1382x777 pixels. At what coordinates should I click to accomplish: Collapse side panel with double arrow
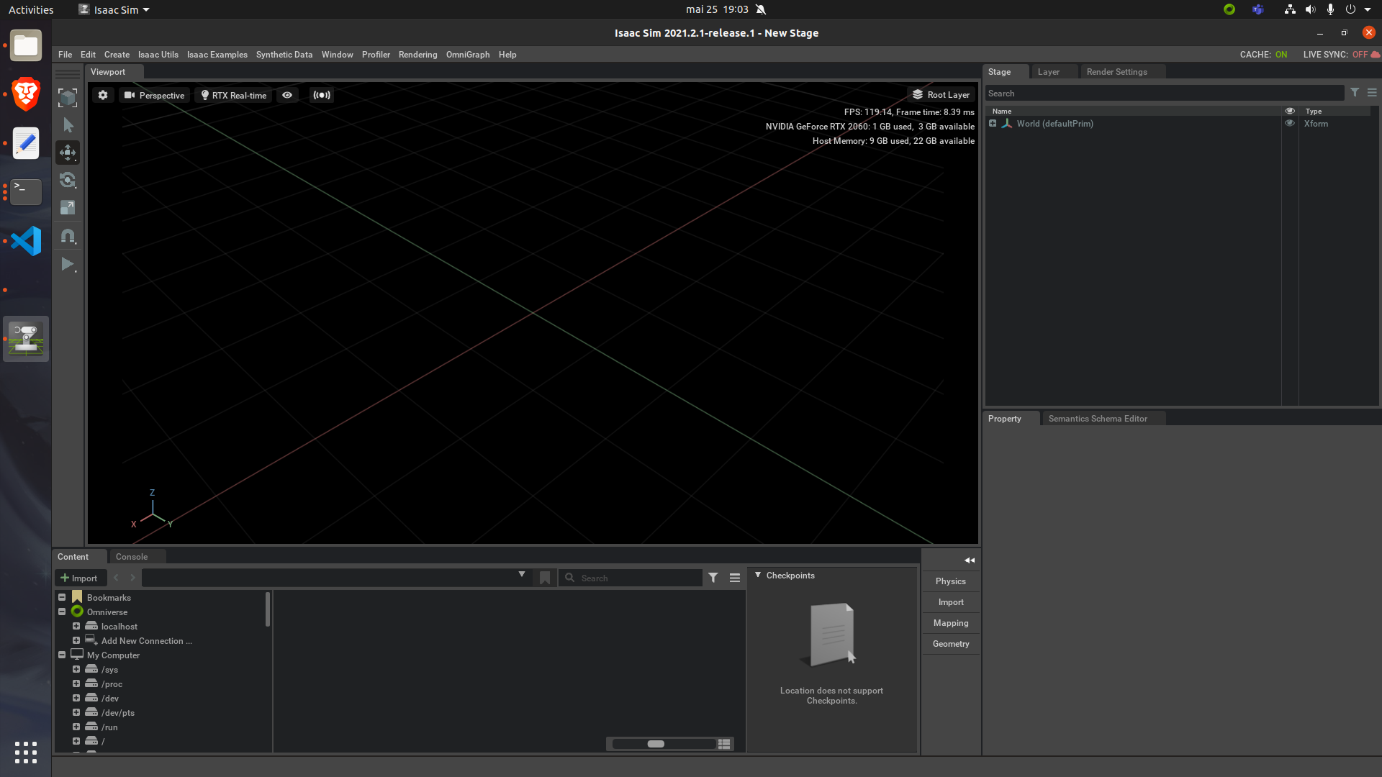tap(970, 560)
